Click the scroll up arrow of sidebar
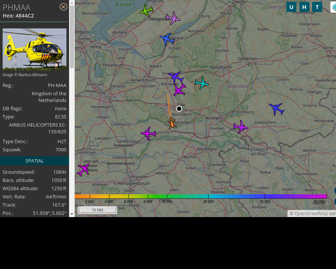The width and height of the screenshot is (336, 269). pos(72,3)
